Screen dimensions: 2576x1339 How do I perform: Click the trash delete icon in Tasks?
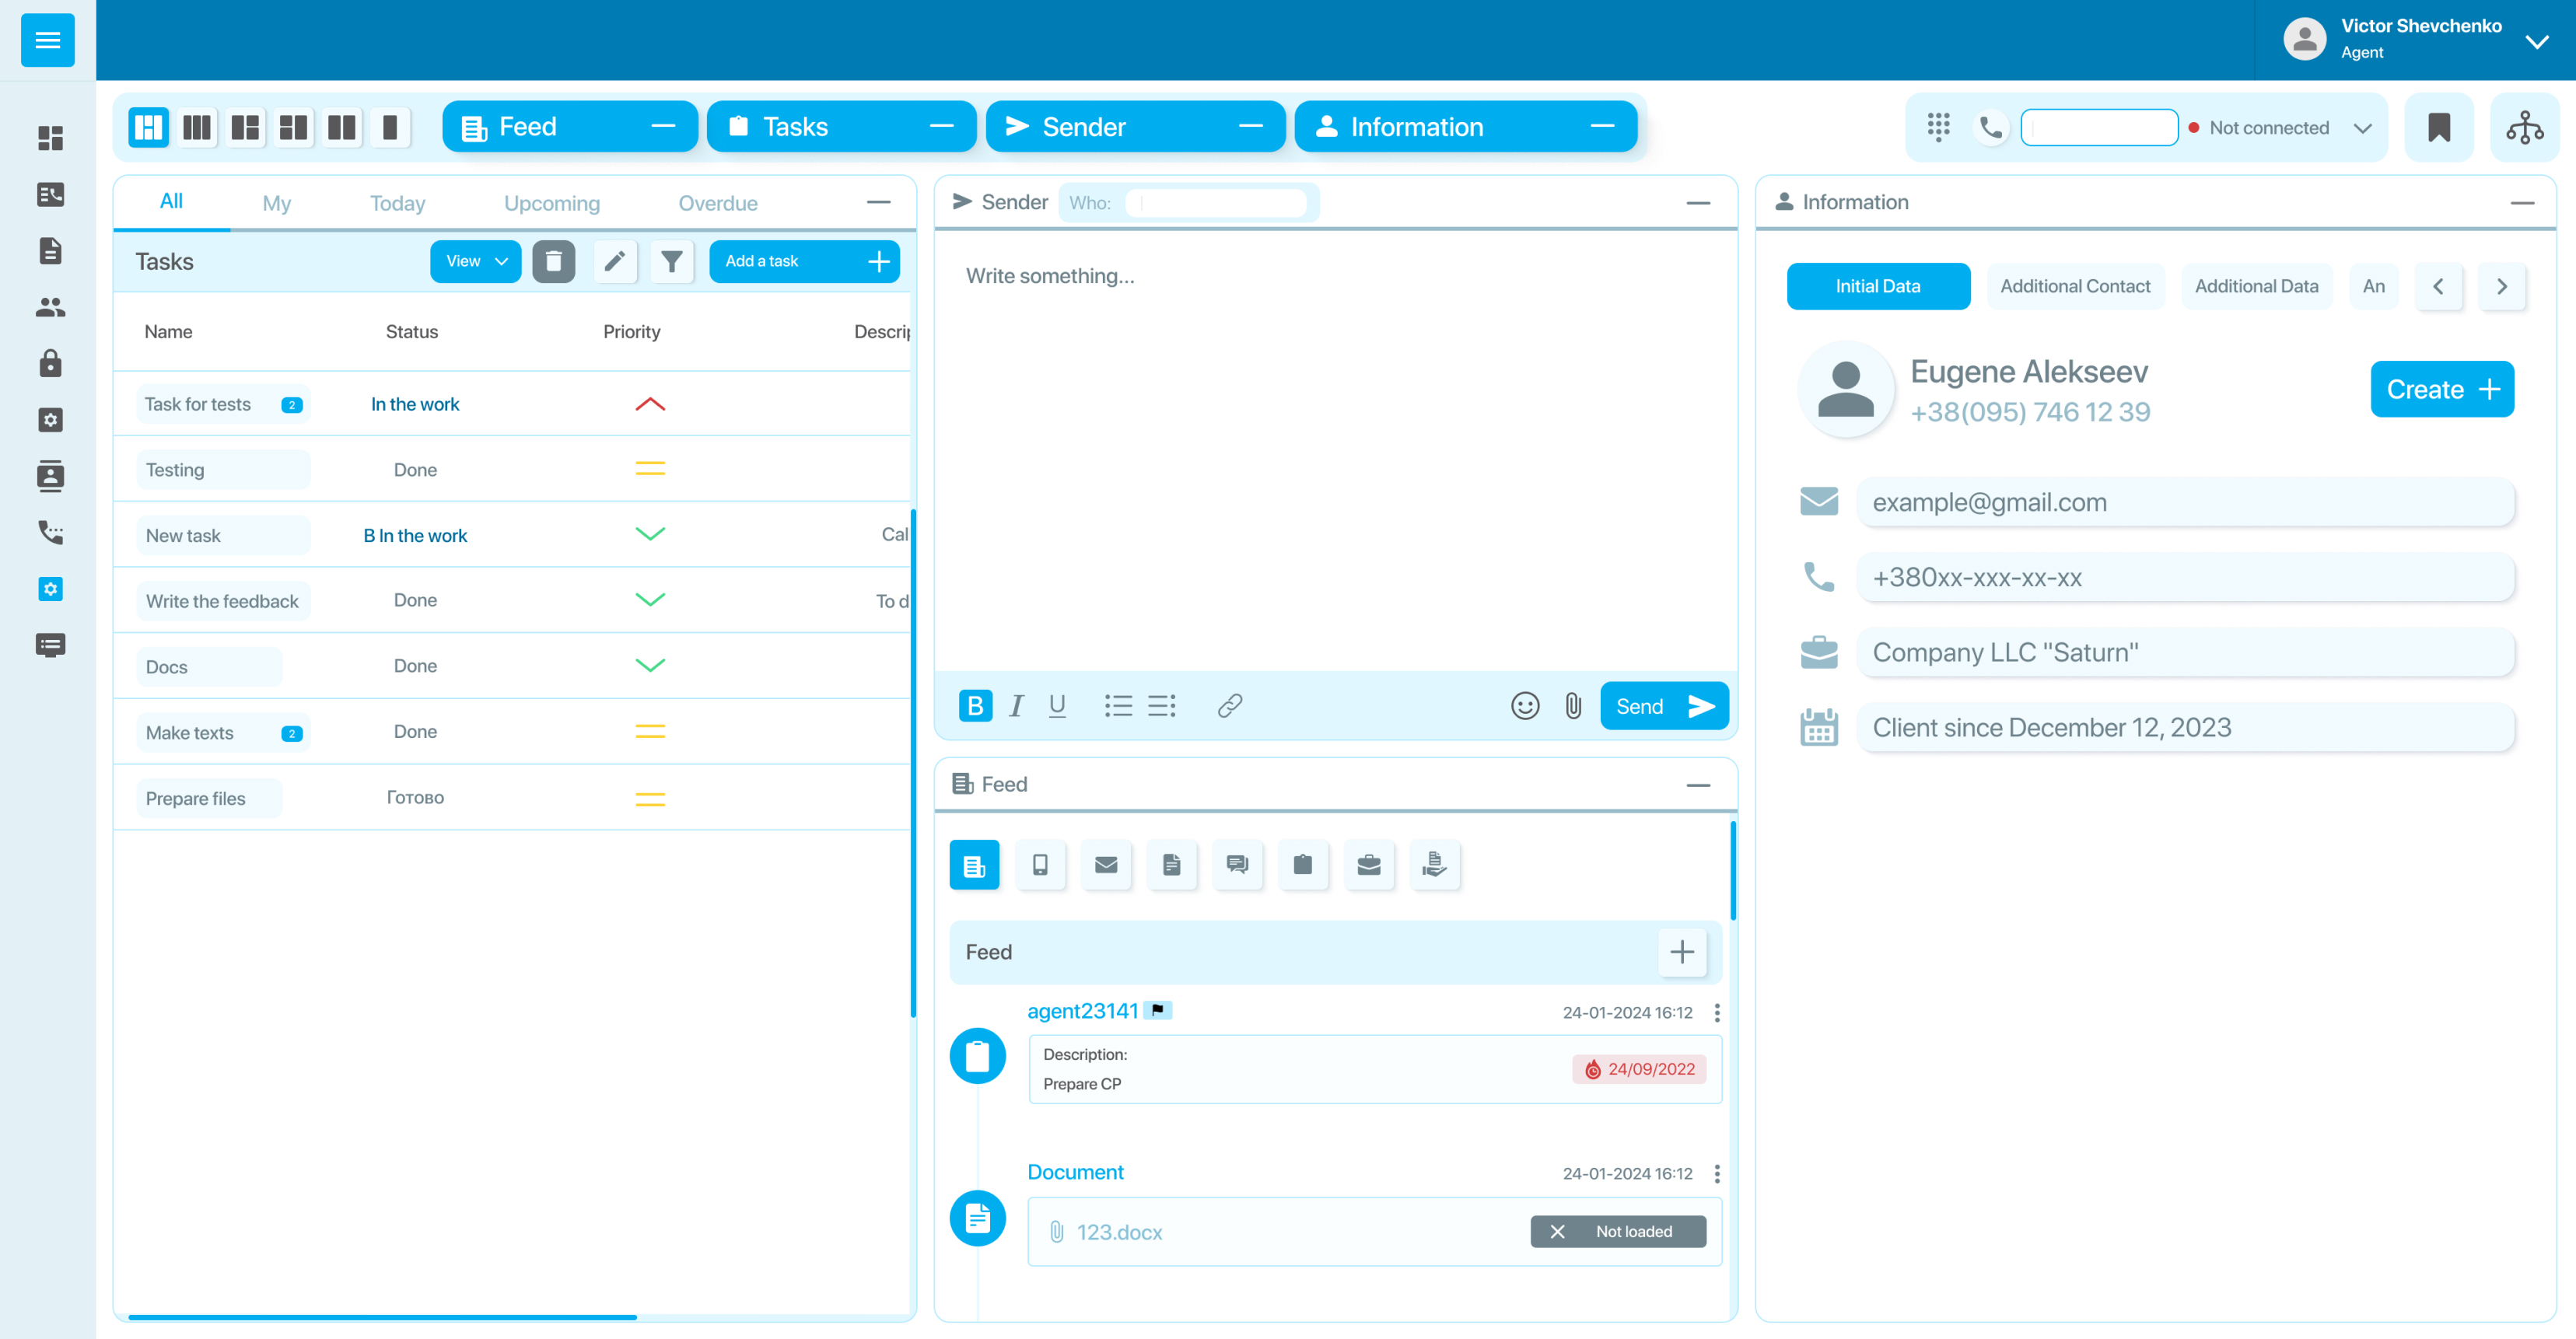(x=553, y=261)
